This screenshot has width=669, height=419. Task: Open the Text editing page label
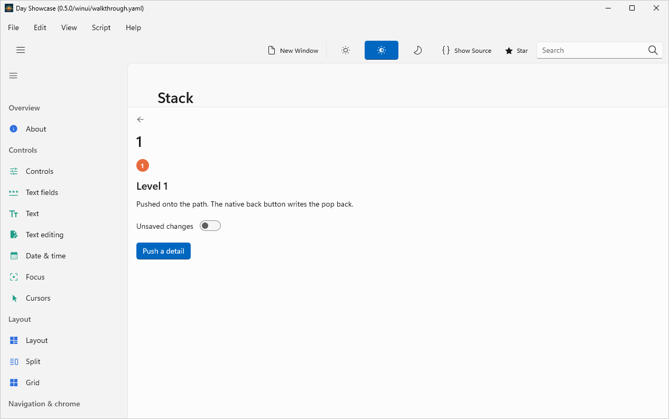(x=44, y=235)
